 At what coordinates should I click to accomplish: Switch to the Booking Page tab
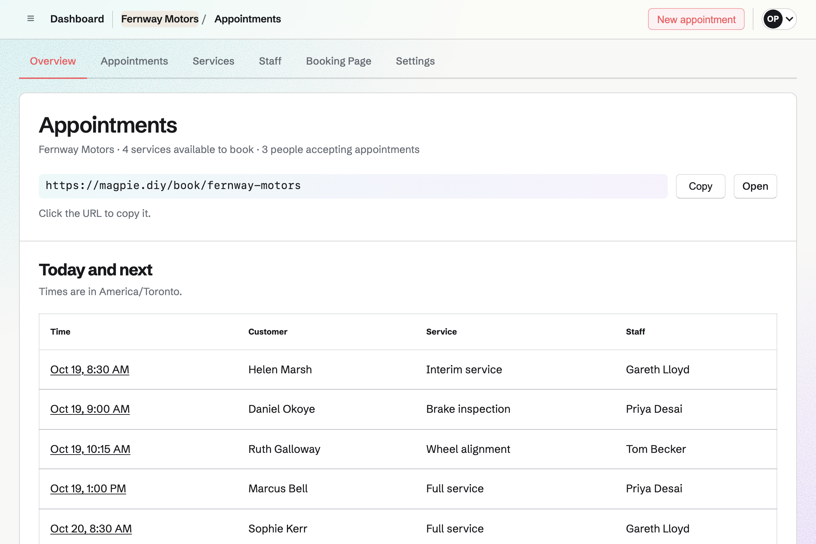(339, 61)
